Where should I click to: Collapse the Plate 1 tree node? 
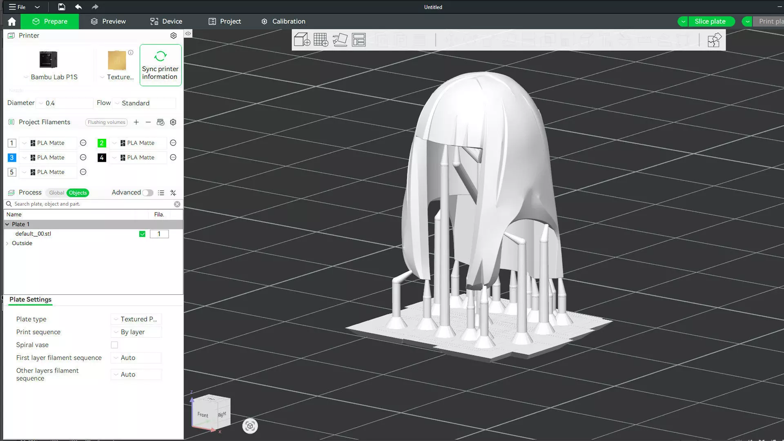7,225
